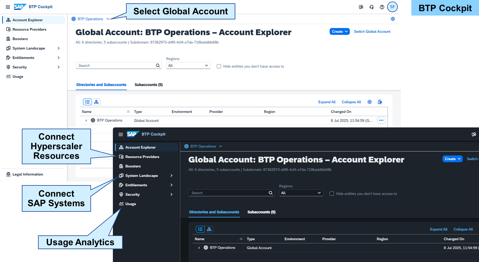Expand Entitlements chevron in dark sidebar
The width and height of the screenshot is (479, 262).
click(172, 185)
